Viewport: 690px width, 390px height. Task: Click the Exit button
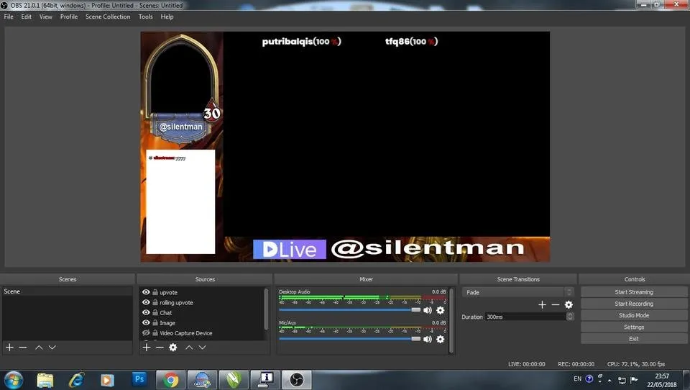point(634,338)
